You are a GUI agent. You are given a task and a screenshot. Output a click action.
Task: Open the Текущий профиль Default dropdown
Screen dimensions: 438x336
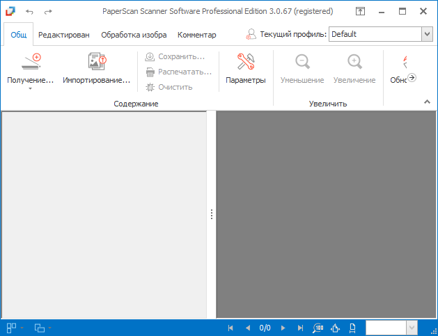[427, 34]
